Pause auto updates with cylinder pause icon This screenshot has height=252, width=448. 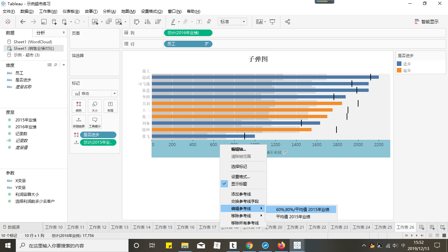[65, 22]
